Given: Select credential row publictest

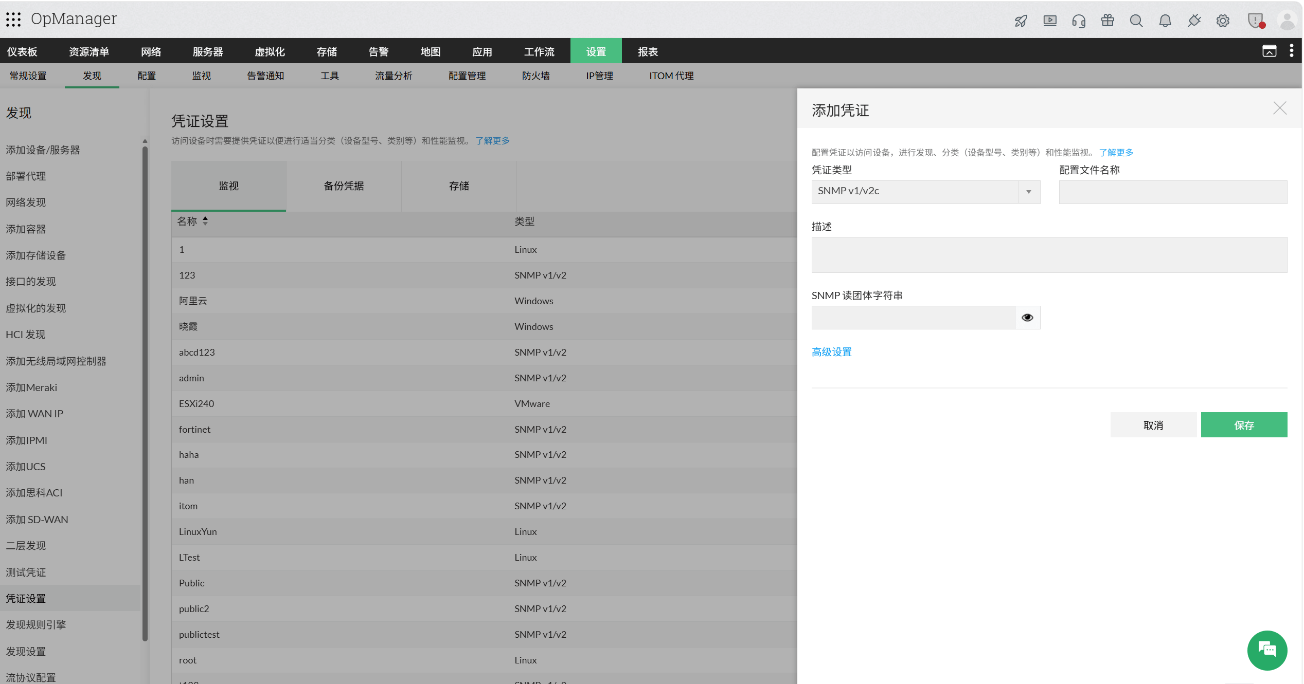Looking at the screenshot, I should [x=484, y=635].
